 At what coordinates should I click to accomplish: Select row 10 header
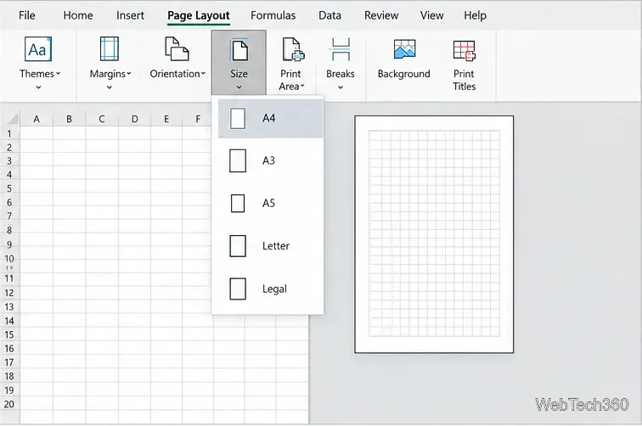[9, 259]
